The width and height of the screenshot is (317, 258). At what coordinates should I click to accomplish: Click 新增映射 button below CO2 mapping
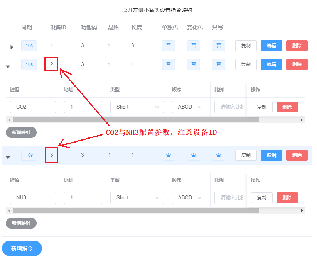click(x=21, y=132)
